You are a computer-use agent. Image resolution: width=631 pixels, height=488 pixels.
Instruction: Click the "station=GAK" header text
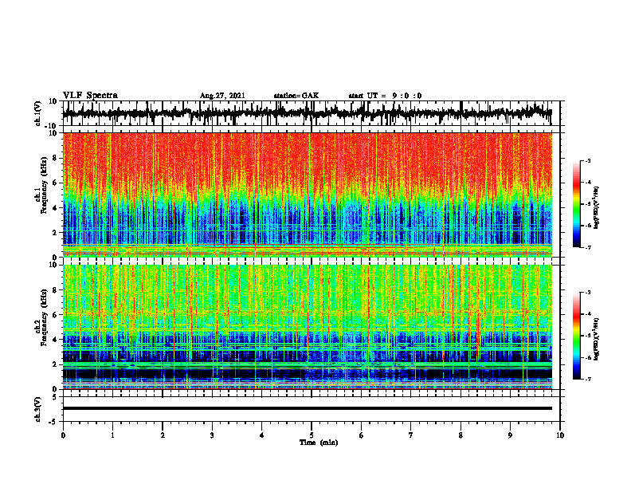pos(296,96)
